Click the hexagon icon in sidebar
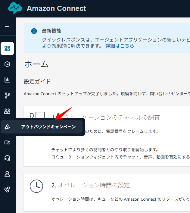 point(7,64)
